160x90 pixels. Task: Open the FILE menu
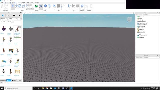pos(2,3)
